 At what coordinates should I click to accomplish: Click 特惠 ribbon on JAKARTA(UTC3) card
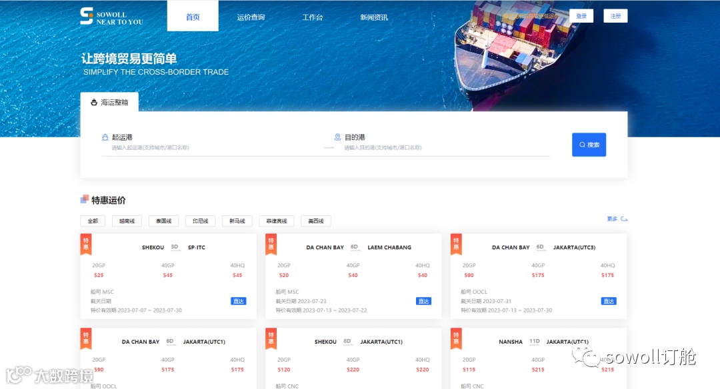(x=456, y=244)
